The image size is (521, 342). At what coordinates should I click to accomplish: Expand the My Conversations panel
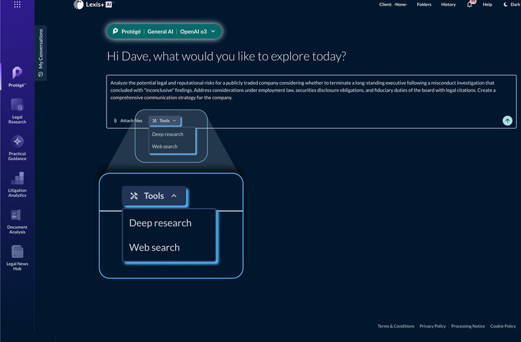tap(41, 53)
